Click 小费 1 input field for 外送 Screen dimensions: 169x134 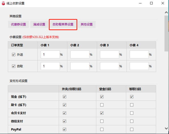coord(50,55)
